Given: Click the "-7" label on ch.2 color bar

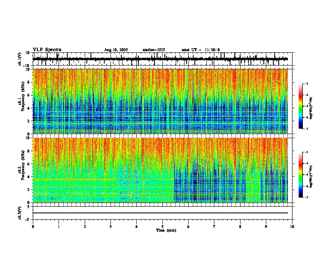Looking at the screenshot, I should tap(307, 197).
